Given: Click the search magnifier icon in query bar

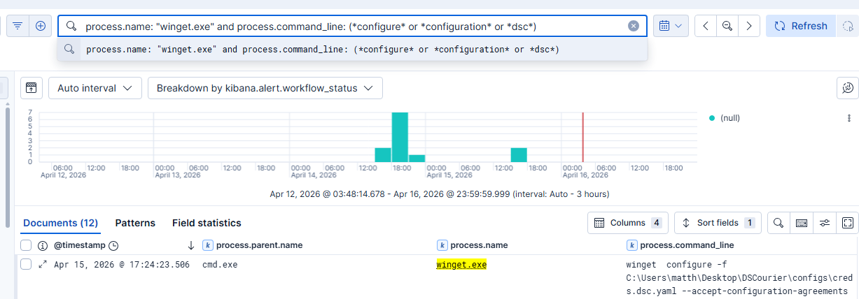Looking at the screenshot, I should click(x=71, y=26).
